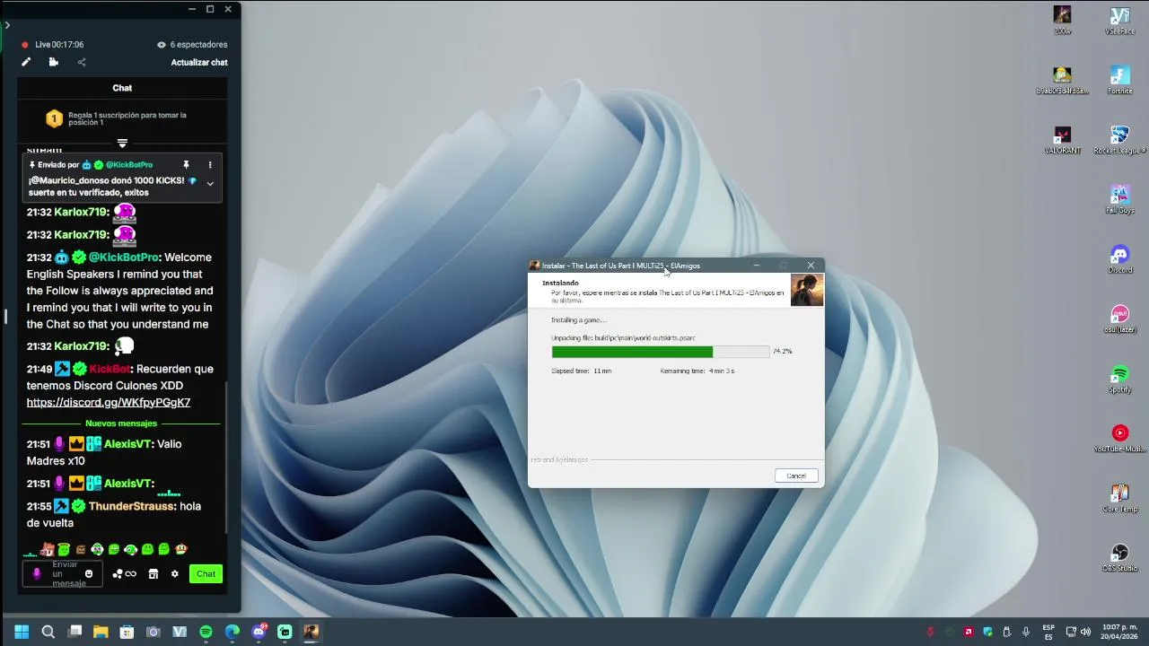
Task: Click the AlexisVT username in 'Valio Madres' message
Action: click(x=129, y=443)
